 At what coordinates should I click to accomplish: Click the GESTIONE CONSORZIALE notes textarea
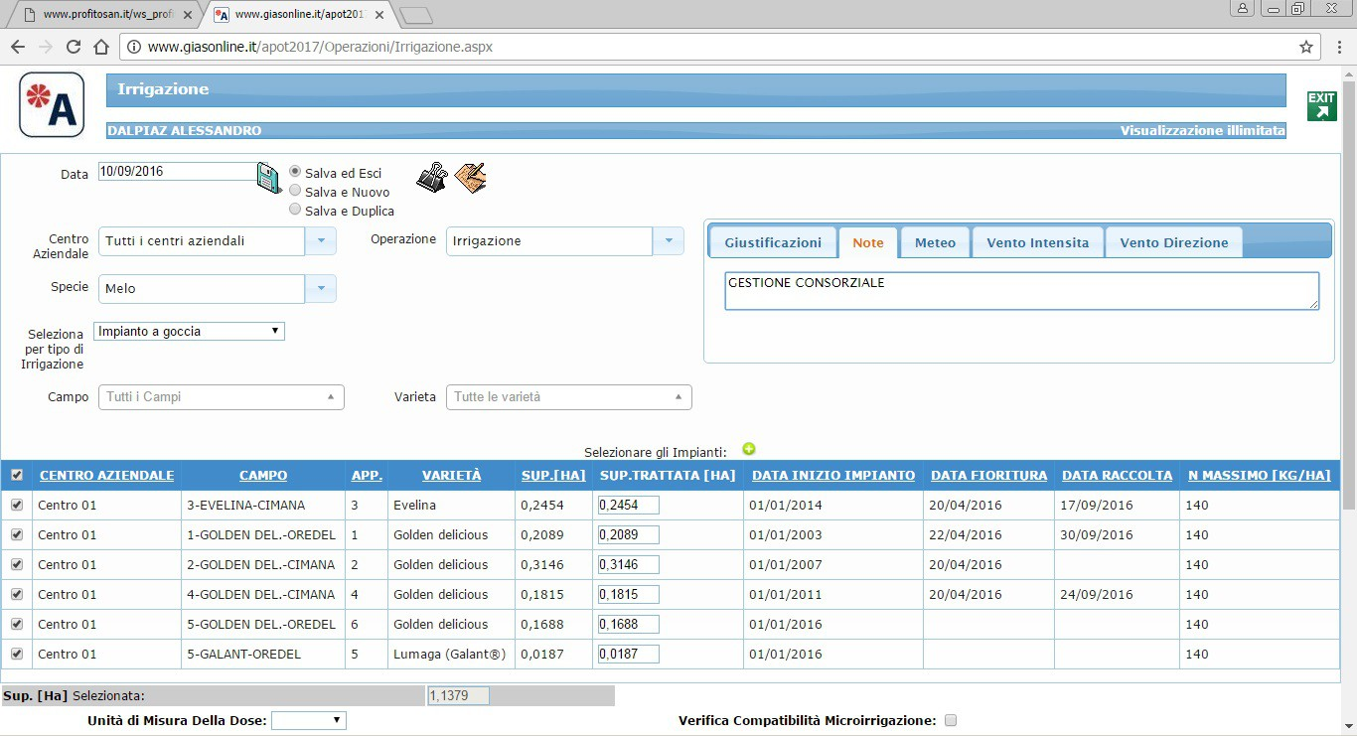coord(1022,291)
